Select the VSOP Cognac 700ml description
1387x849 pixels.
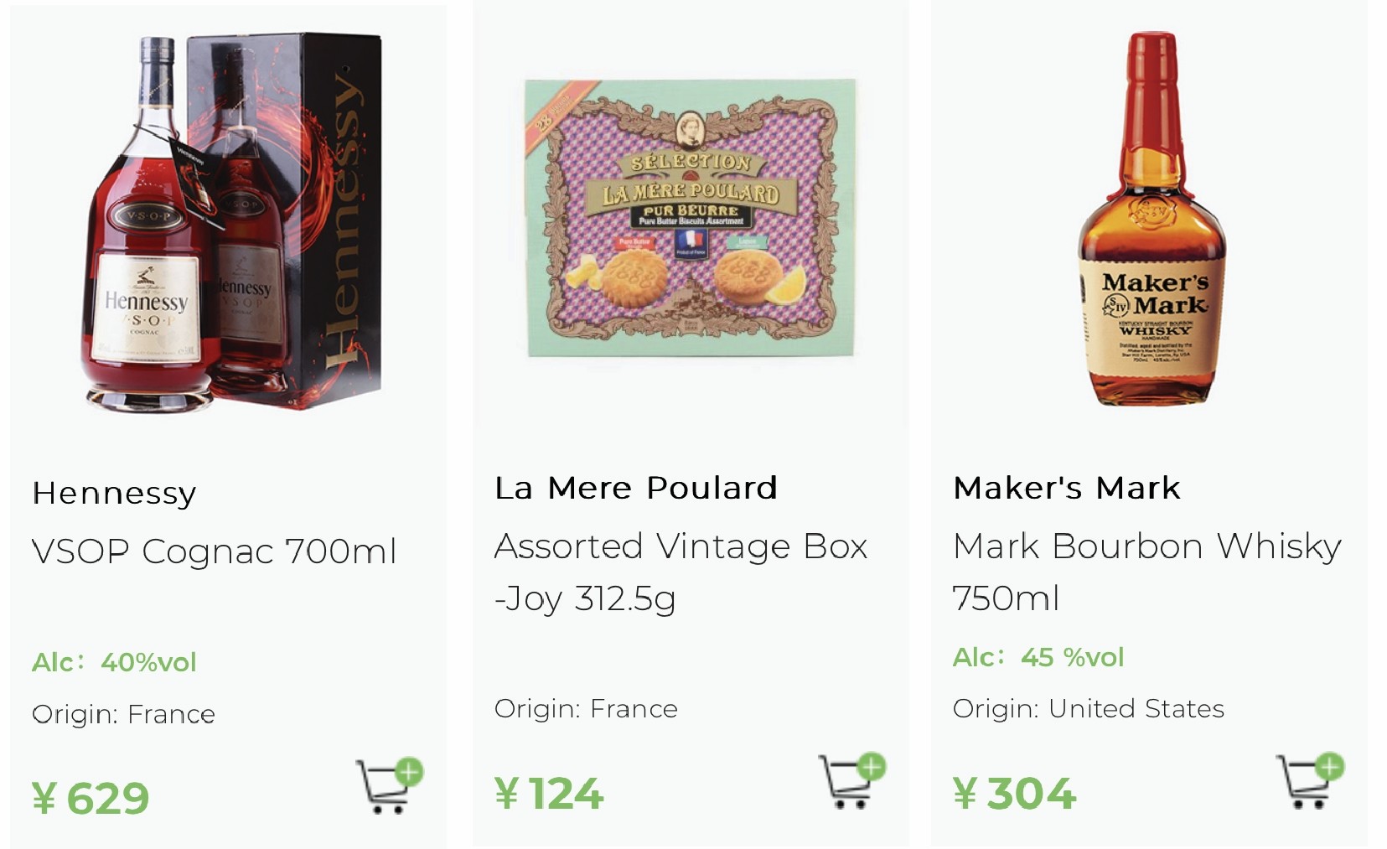[214, 551]
